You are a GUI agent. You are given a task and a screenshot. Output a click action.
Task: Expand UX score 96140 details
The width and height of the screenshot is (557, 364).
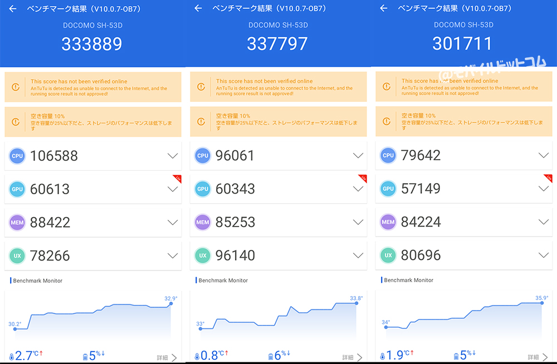[x=358, y=255]
